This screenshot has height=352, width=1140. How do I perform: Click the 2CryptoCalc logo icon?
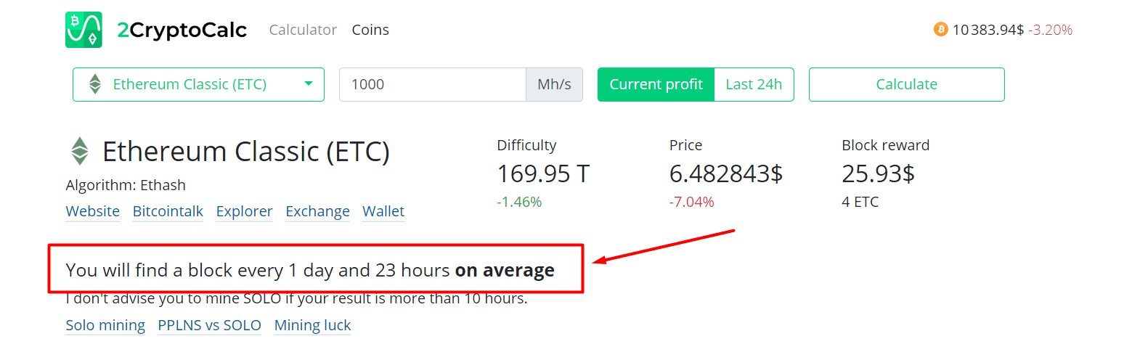point(84,30)
